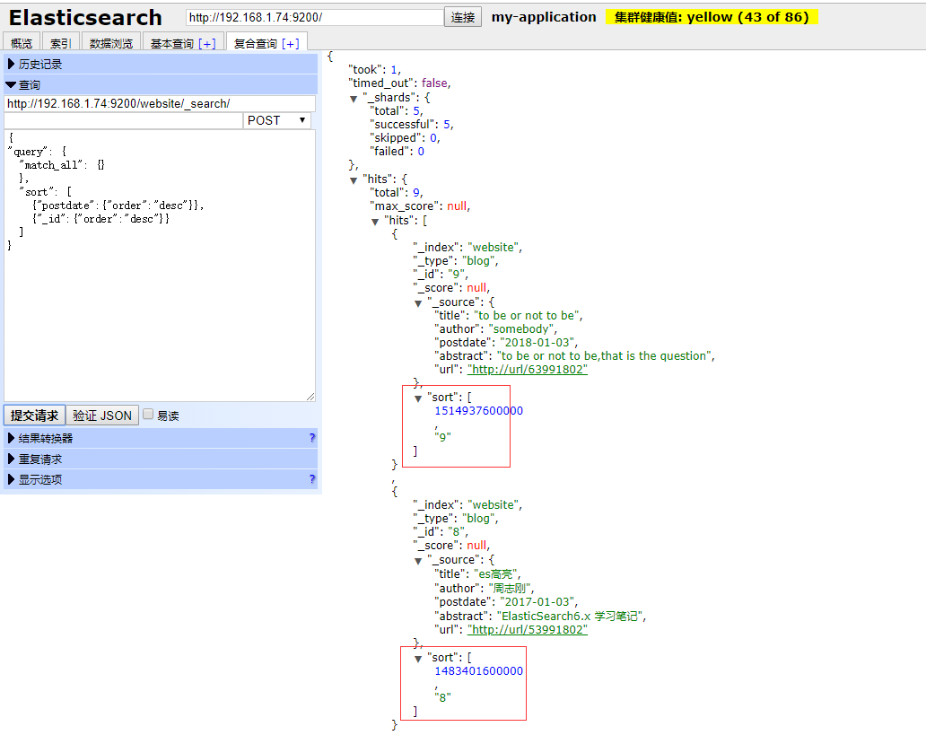Switch to the 索引 tab
This screenshot has width=926, height=735.
(61, 42)
